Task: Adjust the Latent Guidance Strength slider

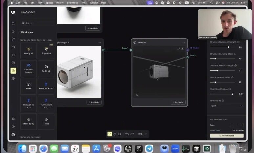Action: (x=222, y=71)
